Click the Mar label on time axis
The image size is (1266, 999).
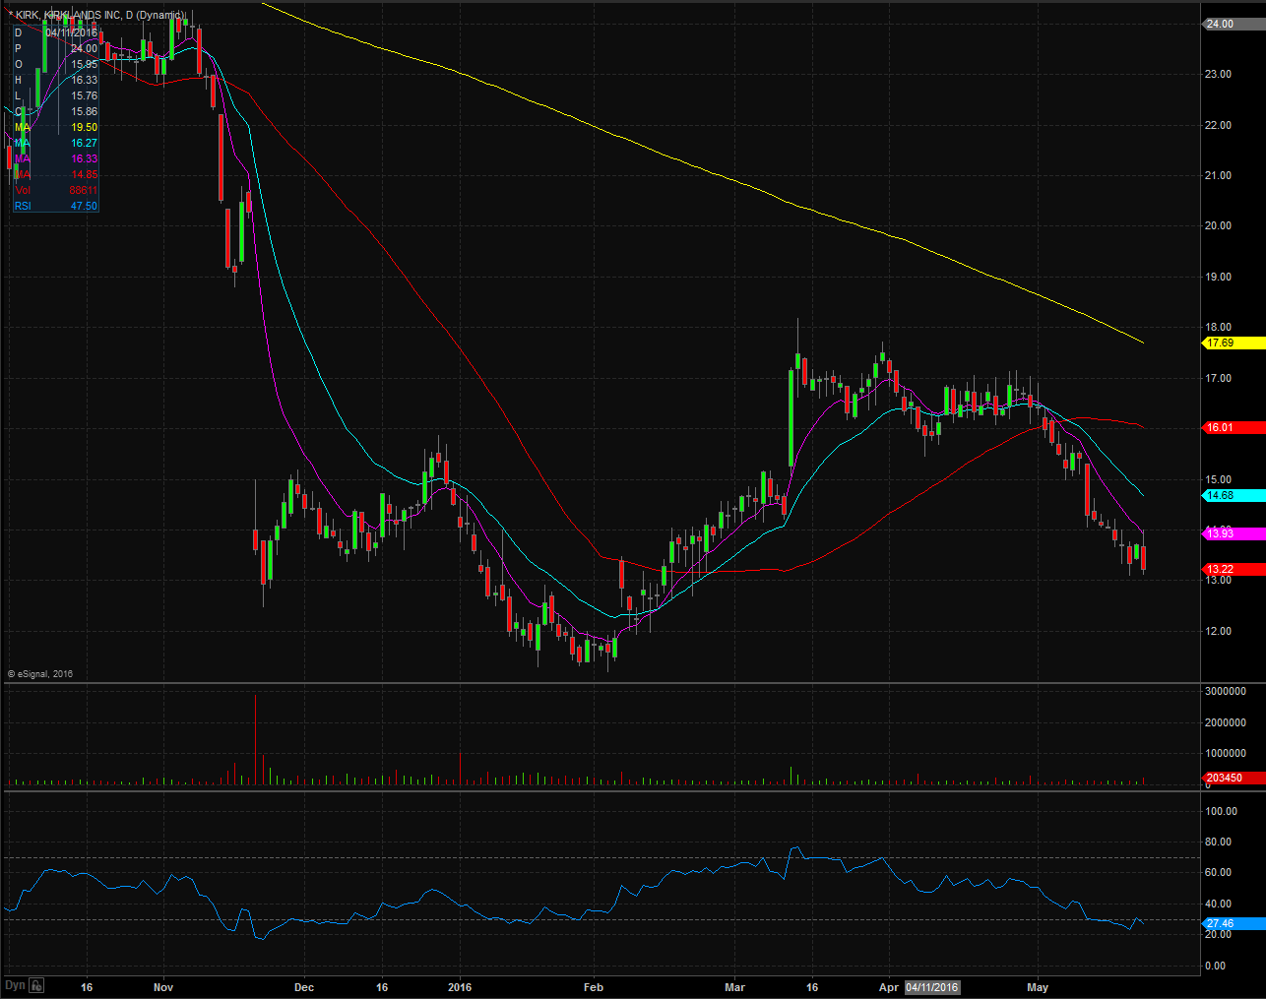(734, 987)
